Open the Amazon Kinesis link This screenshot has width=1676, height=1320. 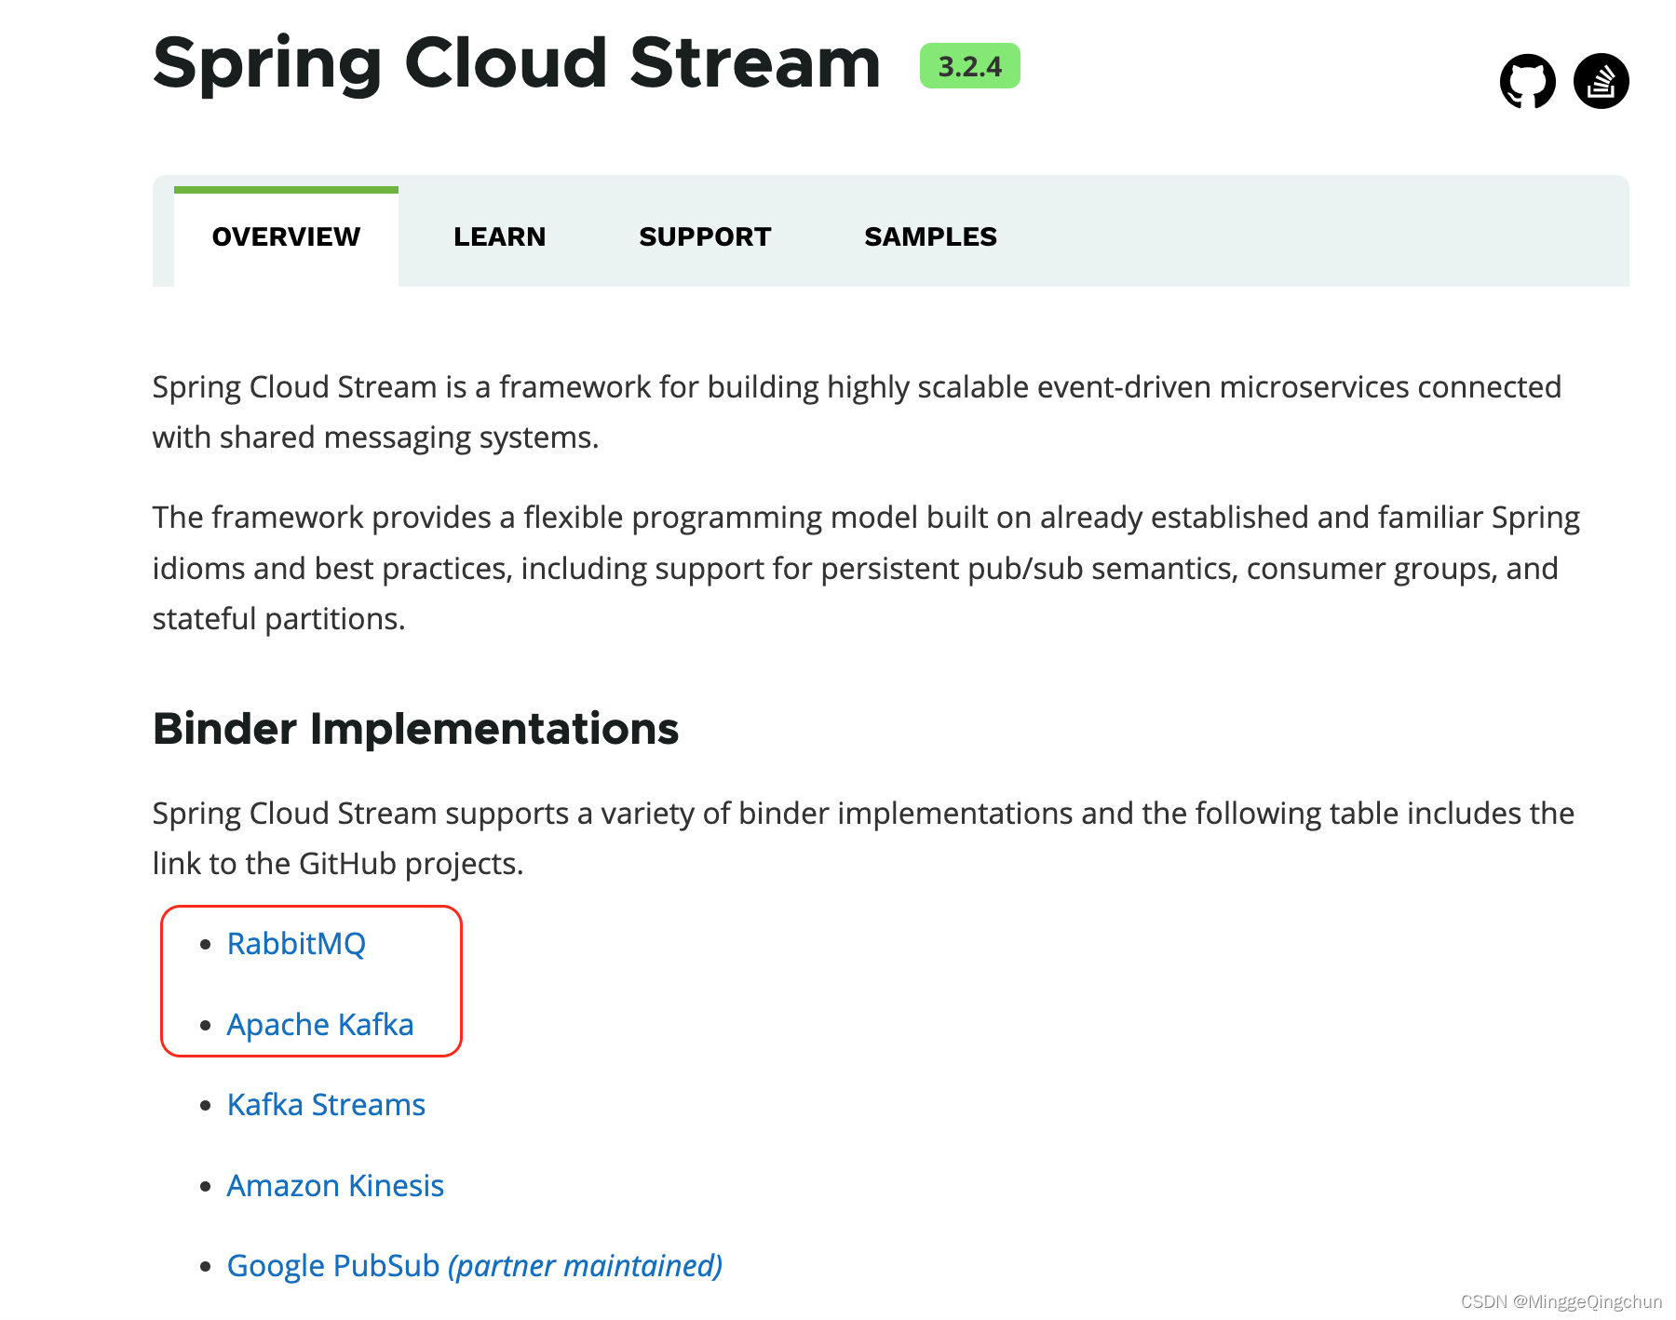coord(335,1185)
